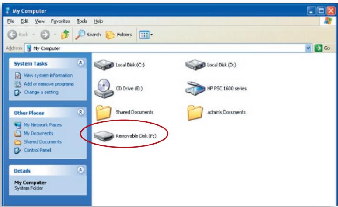
Task: Expand the Address bar dropdown
Action: [x=308, y=48]
